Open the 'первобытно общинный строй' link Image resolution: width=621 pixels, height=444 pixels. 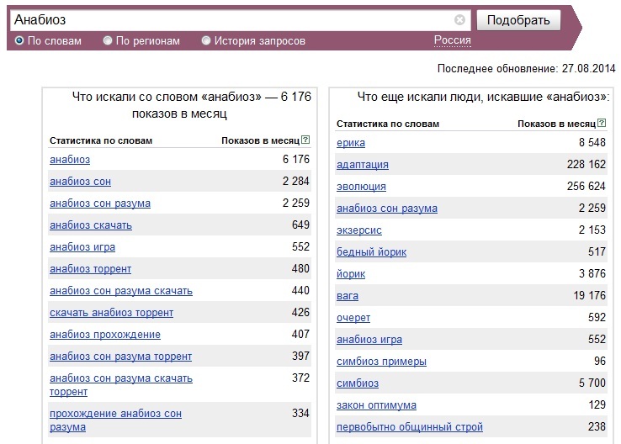point(410,427)
